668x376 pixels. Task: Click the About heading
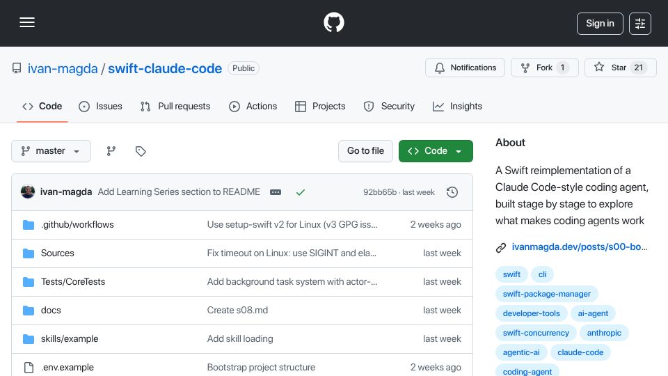pyautogui.click(x=510, y=143)
